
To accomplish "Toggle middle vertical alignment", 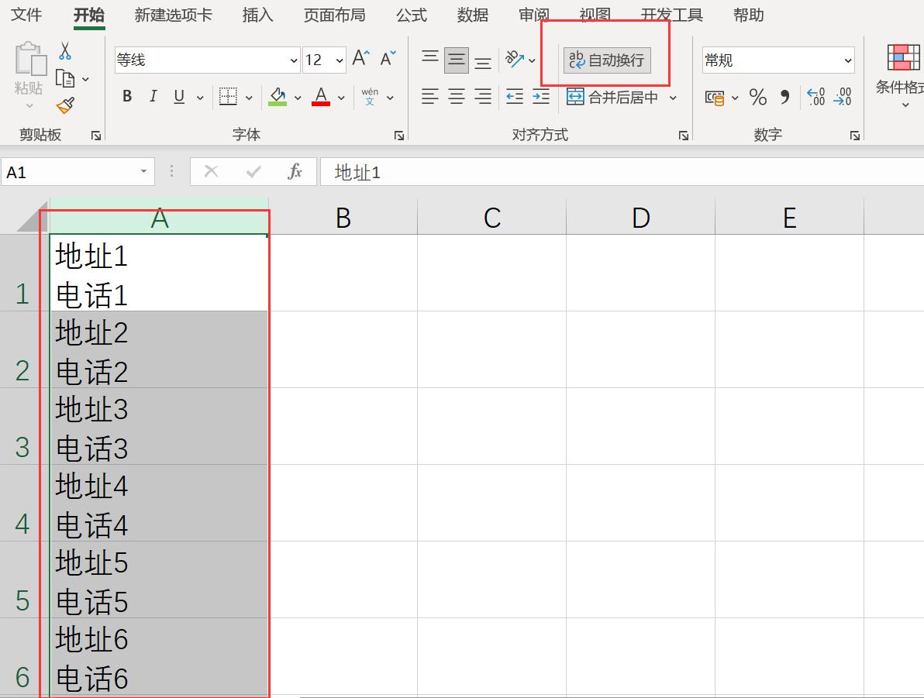I will coord(456,60).
